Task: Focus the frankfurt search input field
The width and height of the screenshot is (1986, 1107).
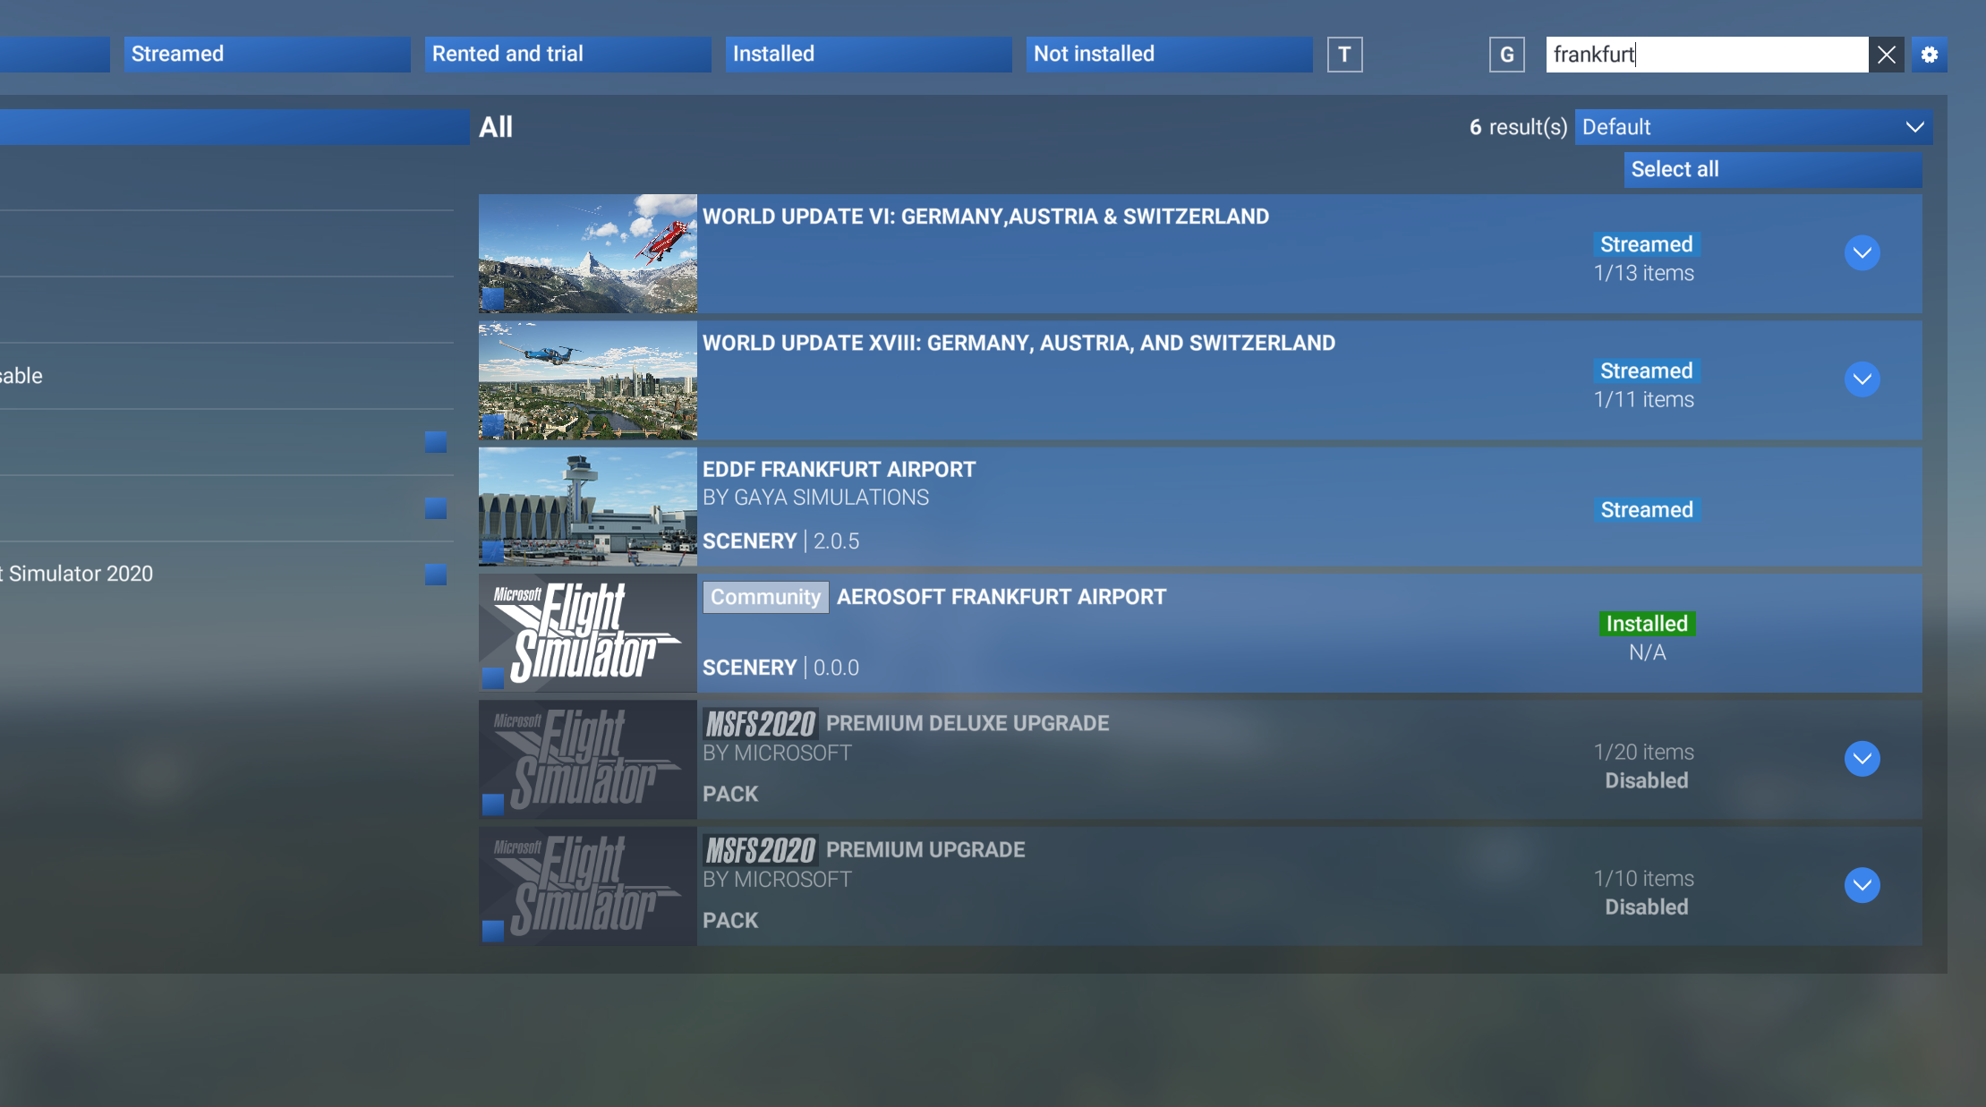Action: [x=1707, y=55]
